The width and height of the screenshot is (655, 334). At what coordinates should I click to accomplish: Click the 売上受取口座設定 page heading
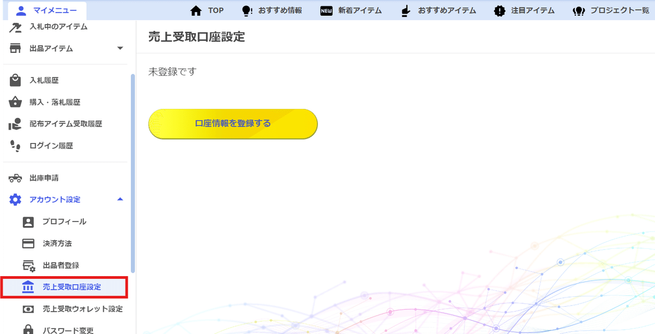196,37
